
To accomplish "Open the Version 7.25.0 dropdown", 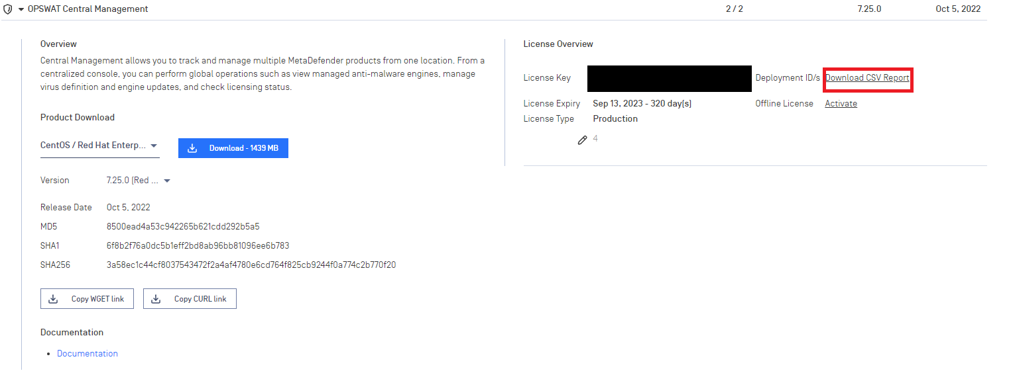I will (x=139, y=181).
